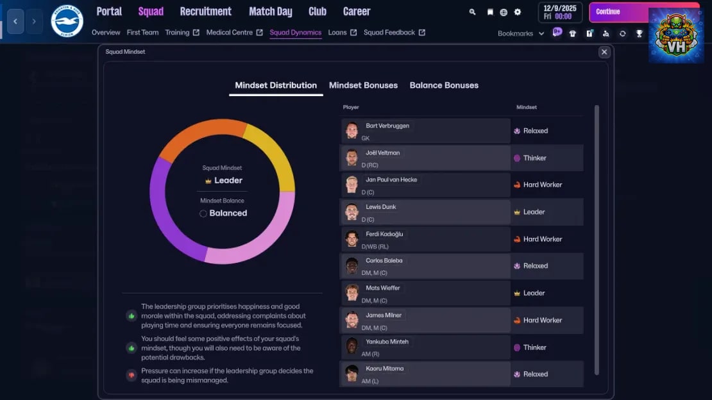
Task: Click Lewis Dunk's crown Leader icon
Action: point(517,212)
